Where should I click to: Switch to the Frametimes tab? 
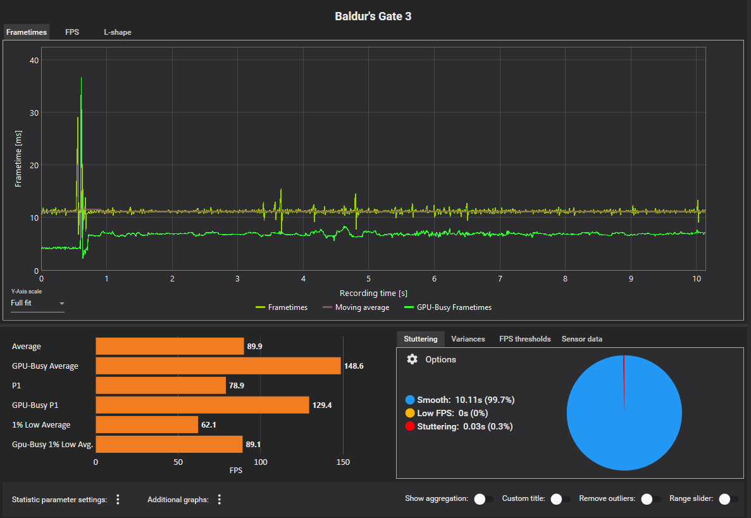27,32
